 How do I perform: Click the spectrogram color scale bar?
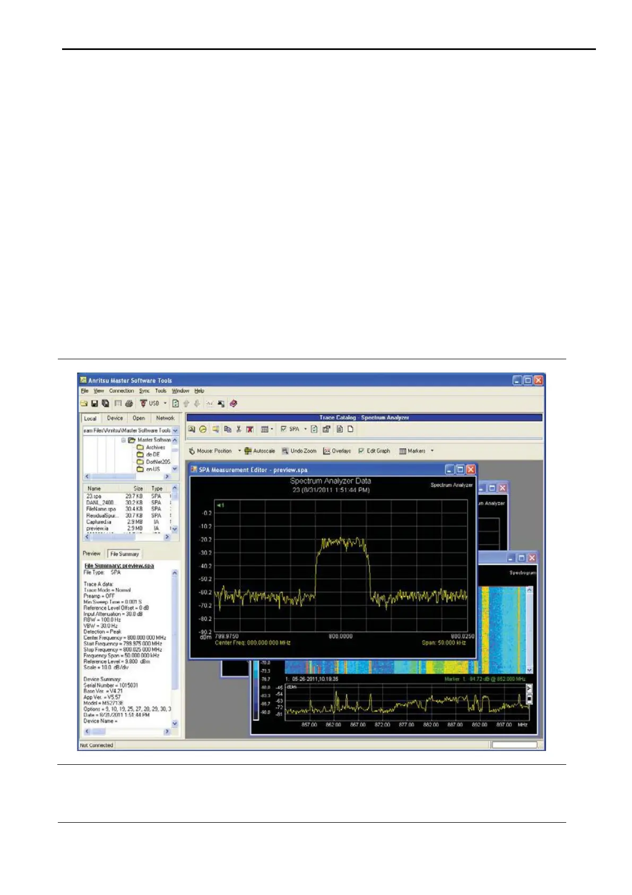tap(256, 689)
